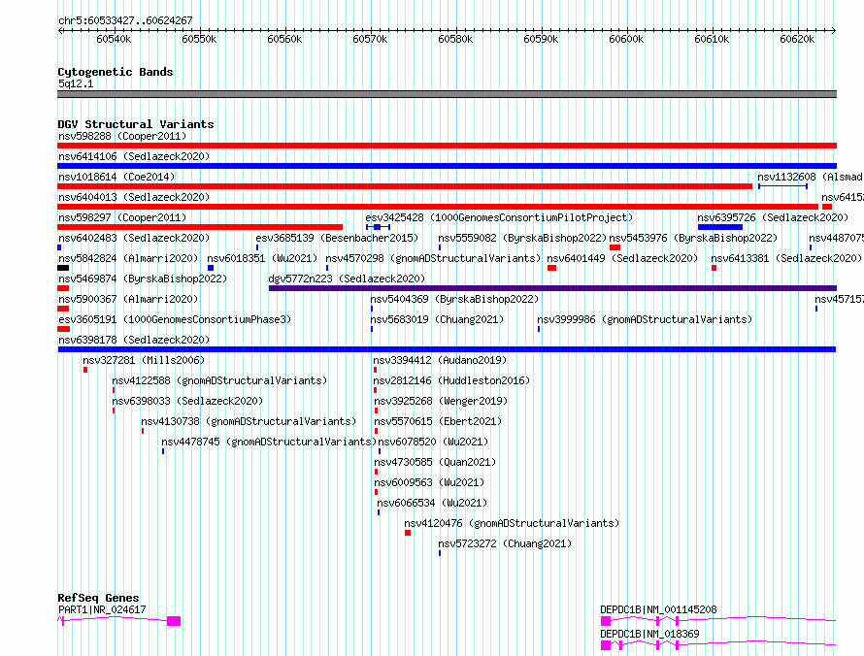864x656 pixels.
Task: Open nsv5723272 (Chuang2021) variant
Action: (x=505, y=543)
